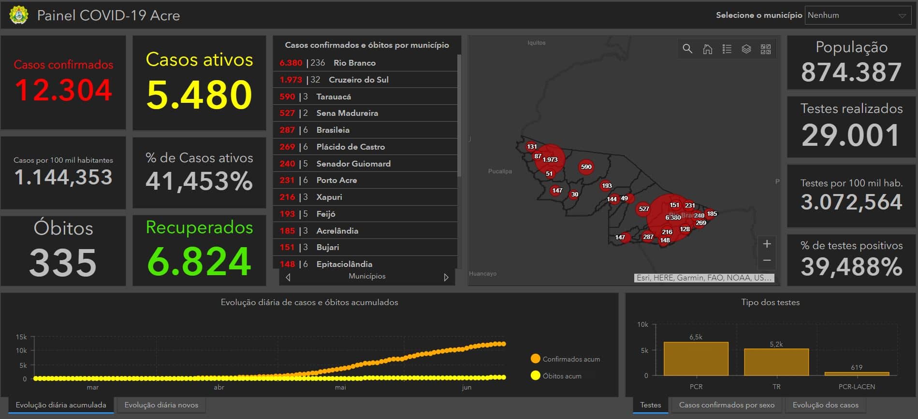Zoom out on the map
This screenshot has height=419, width=918.
[x=767, y=261]
